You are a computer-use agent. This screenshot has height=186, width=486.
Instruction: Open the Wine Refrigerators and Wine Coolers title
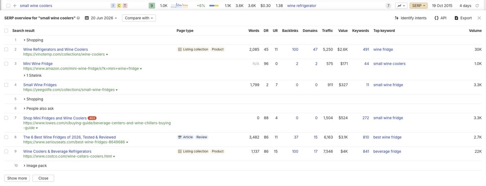click(x=55, y=49)
